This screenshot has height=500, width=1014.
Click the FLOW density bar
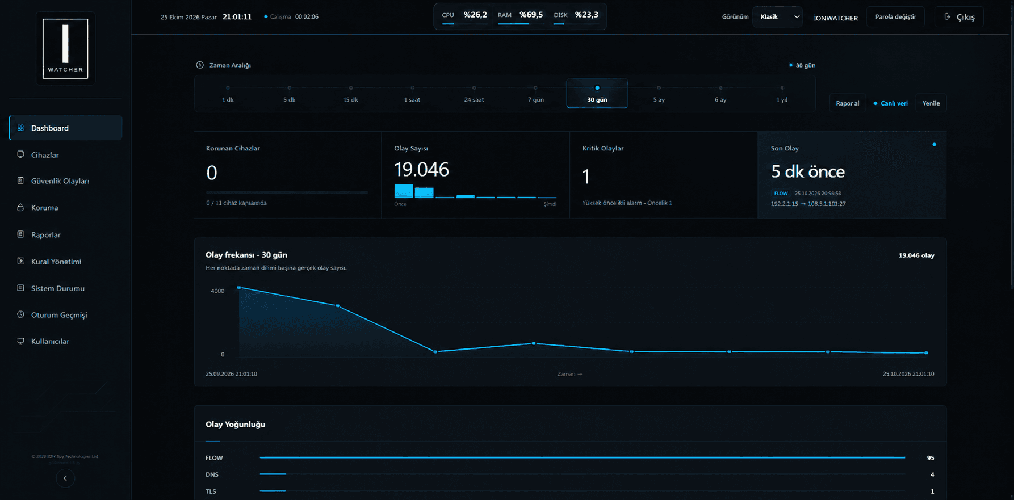(582, 457)
